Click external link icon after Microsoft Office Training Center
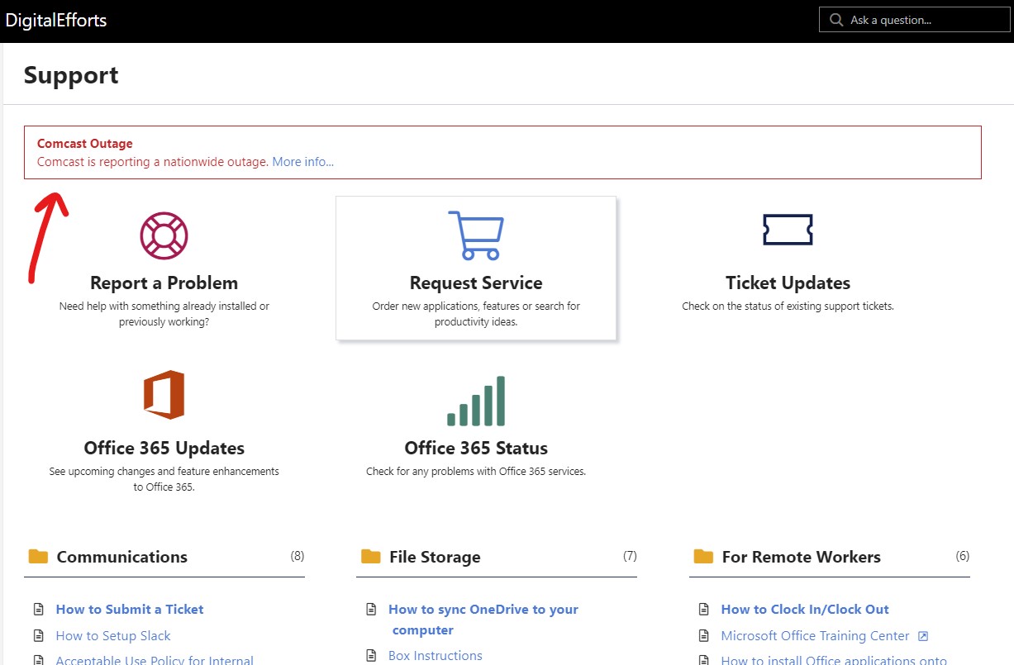1014x665 pixels. click(x=923, y=636)
